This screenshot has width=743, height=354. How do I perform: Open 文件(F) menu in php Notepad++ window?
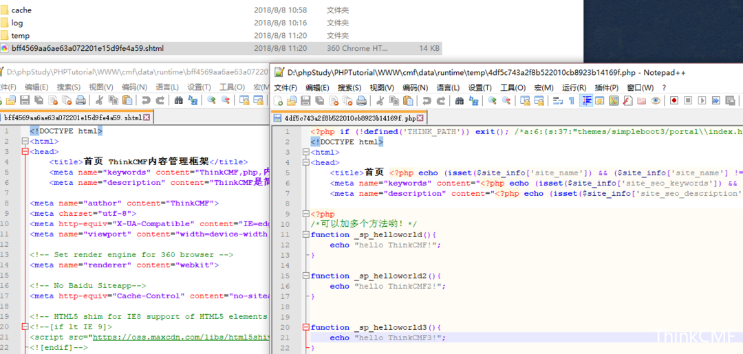tap(286, 87)
